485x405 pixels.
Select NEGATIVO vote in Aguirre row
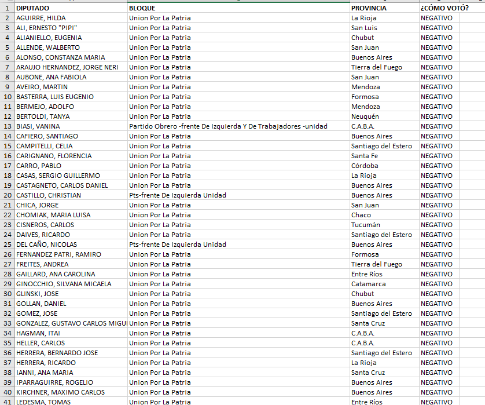pos(439,18)
